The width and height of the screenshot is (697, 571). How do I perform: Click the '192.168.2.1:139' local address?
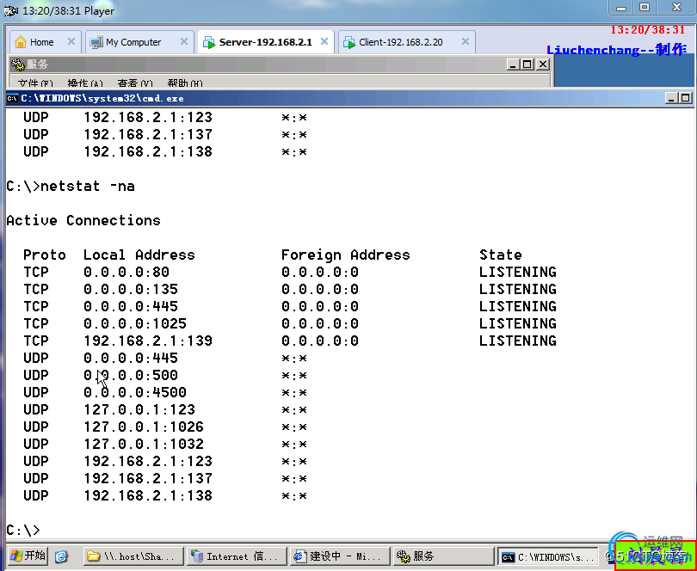coord(148,341)
